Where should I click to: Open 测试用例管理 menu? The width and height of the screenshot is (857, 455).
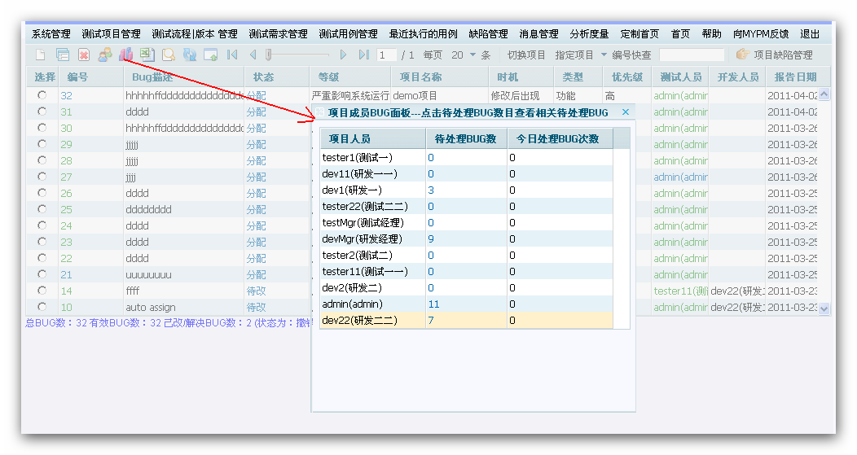tap(348, 34)
